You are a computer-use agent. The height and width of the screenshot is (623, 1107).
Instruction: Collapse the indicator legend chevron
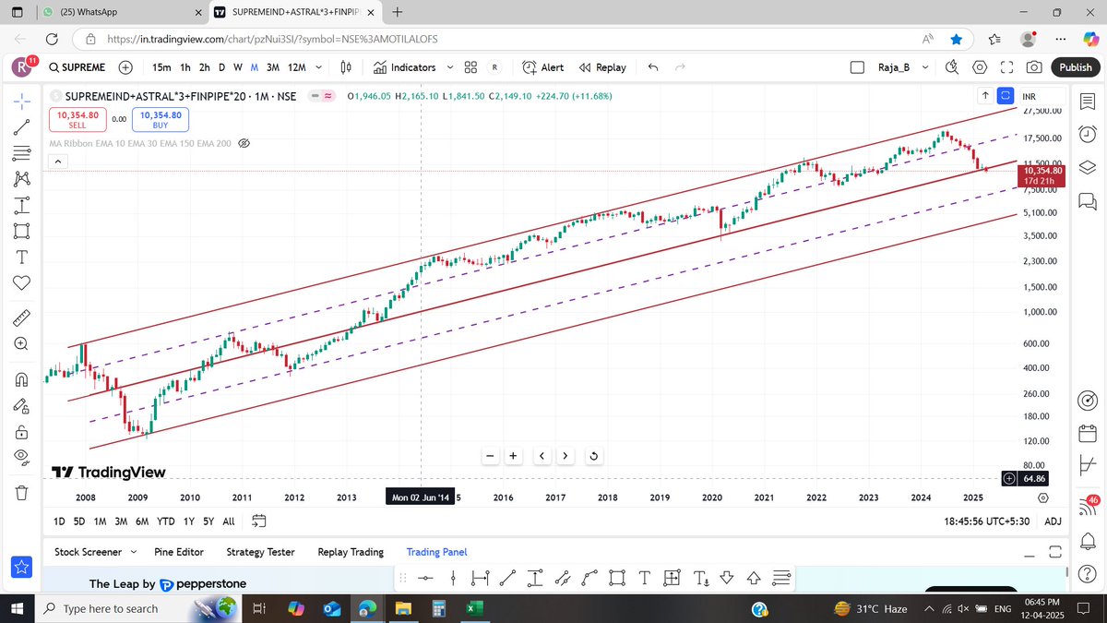56,162
